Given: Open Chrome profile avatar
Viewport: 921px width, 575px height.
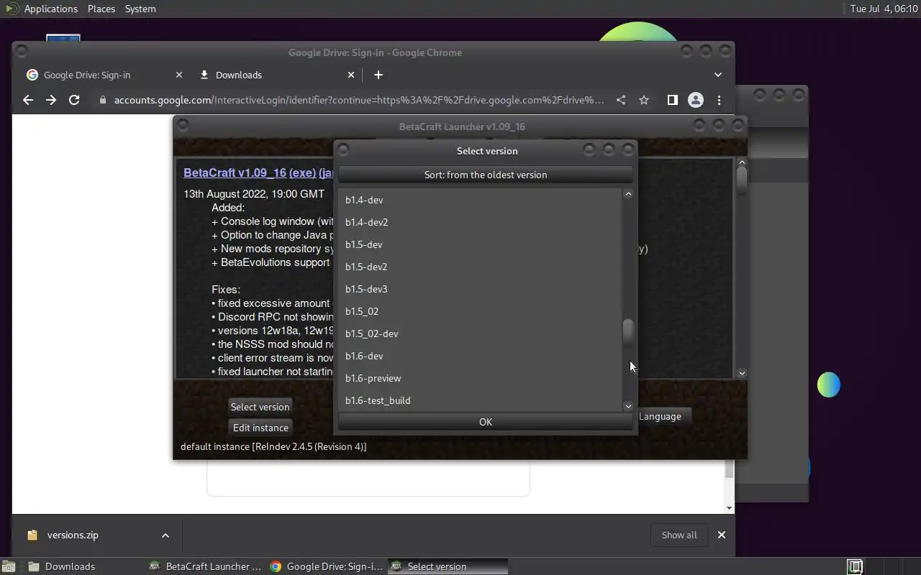Looking at the screenshot, I should tap(695, 100).
